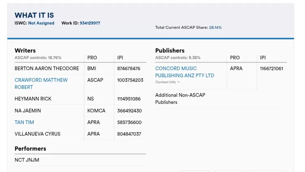This screenshot has width=305, height=172.
Task: Click the 28.14% ASCAP share value
Action: 215,28
